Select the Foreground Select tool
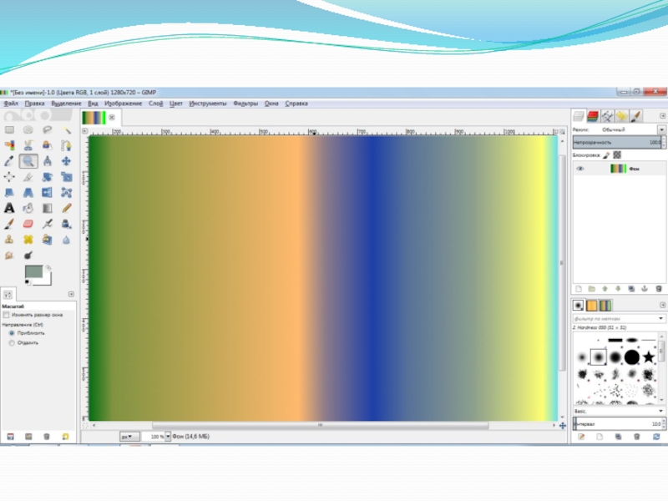This screenshot has width=668, height=501. (x=47, y=145)
